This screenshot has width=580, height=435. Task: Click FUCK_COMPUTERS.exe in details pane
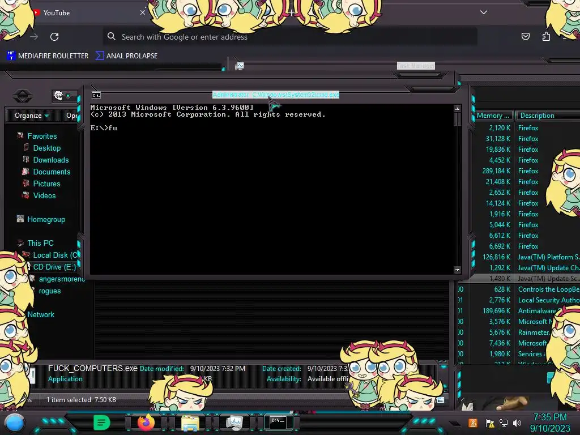pyautogui.click(x=92, y=368)
